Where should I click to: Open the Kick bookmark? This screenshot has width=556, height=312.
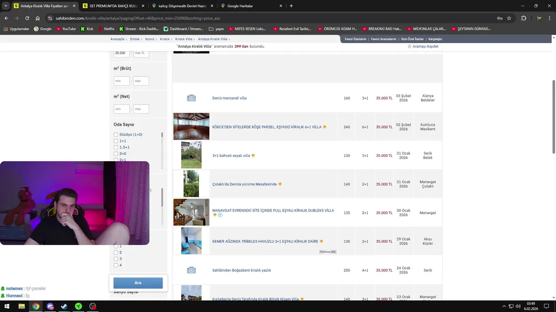click(x=87, y=29)
